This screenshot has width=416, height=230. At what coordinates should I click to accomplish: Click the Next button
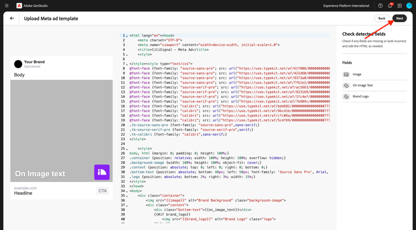[x=399, y=18]
